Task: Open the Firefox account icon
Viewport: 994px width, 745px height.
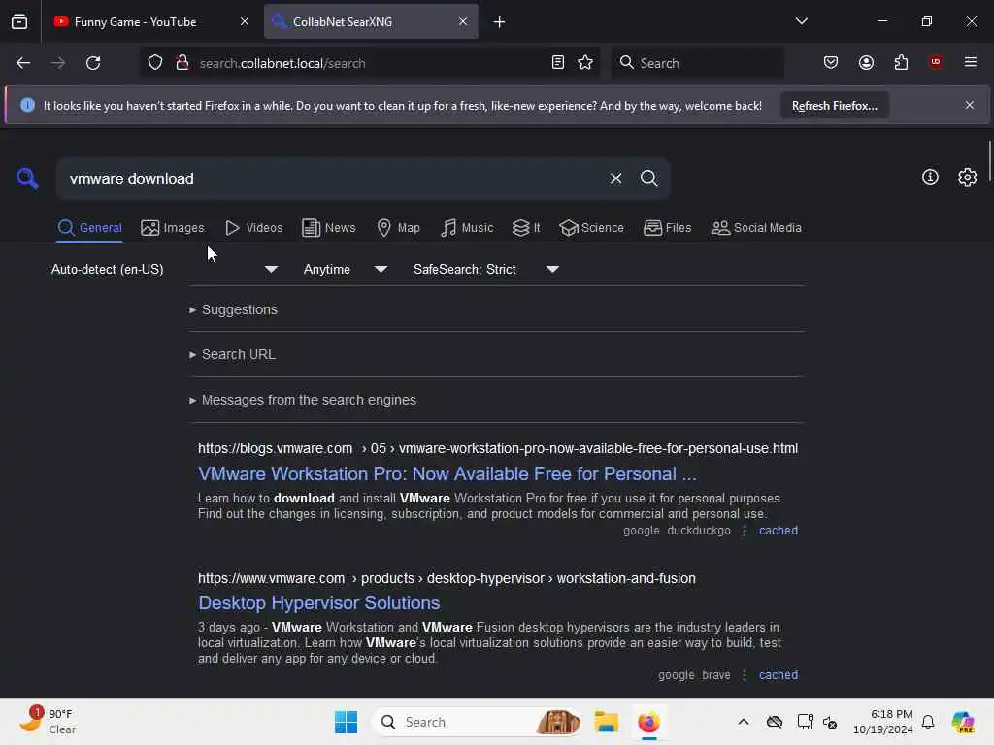Action: point(866,63)
